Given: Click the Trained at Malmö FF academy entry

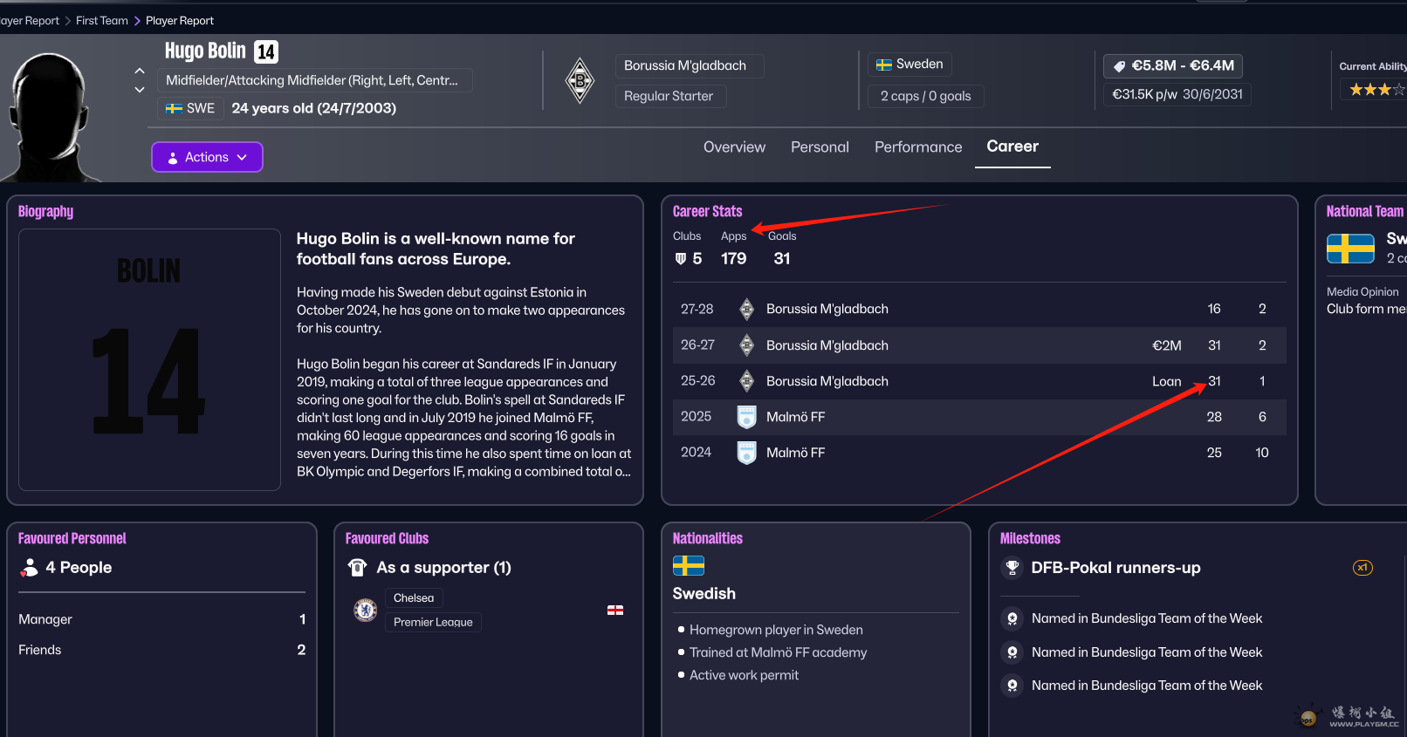Looking at the screenshot, I should click(x=778, y=652).
